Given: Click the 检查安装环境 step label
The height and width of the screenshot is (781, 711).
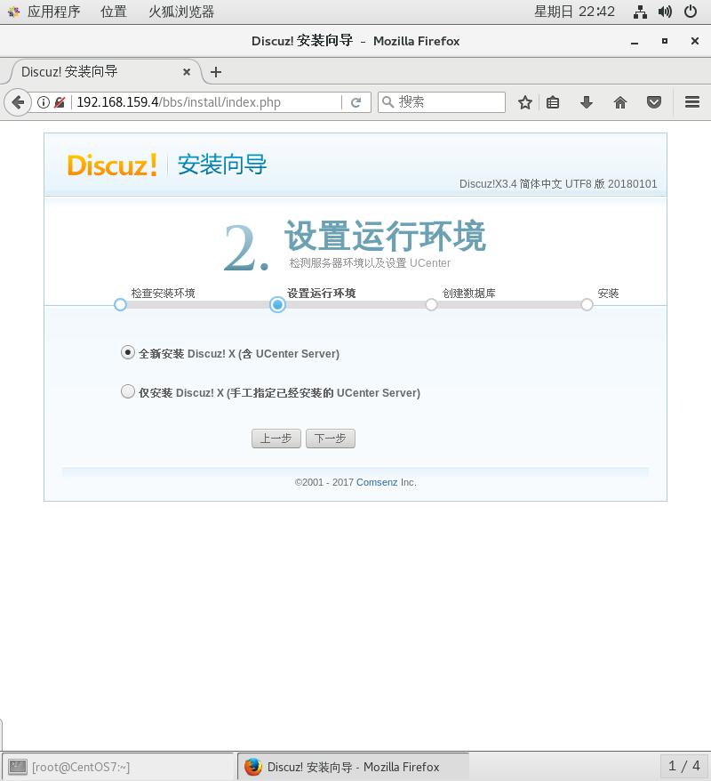Looking at the screenshot, I should click(164, 294).
